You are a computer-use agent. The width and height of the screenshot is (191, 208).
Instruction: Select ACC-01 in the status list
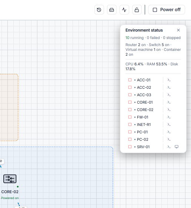(144, 80)
